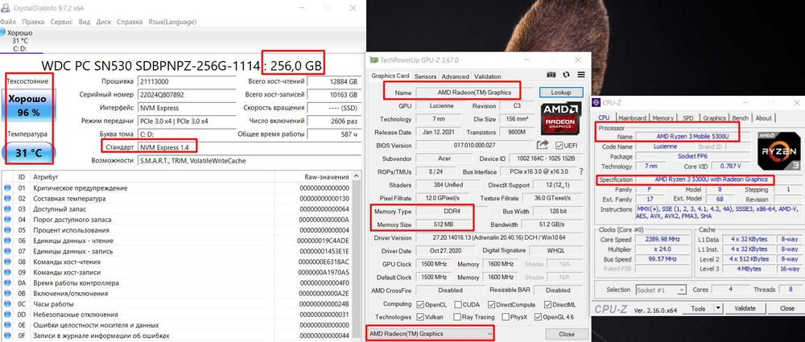Toggle the PhysX checkbox
Screen dimensions: 805x342
[x=506, y=317]
